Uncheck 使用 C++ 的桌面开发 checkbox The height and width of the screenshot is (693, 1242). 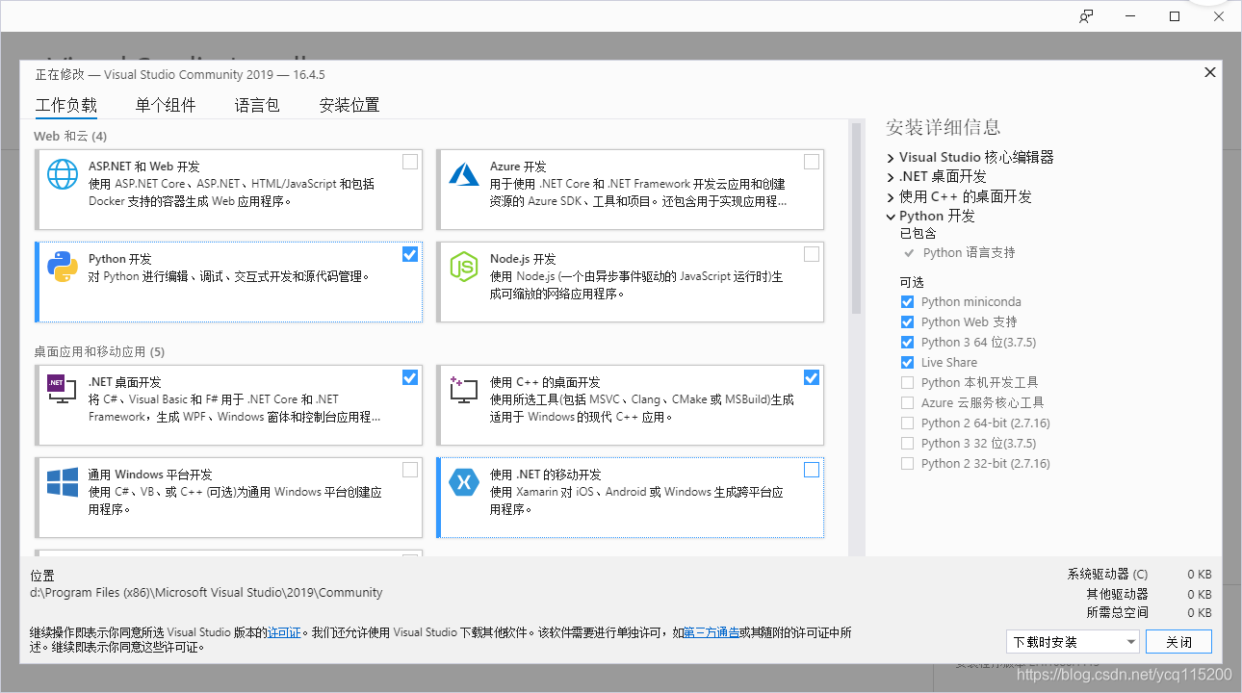(x=812, y=377)
